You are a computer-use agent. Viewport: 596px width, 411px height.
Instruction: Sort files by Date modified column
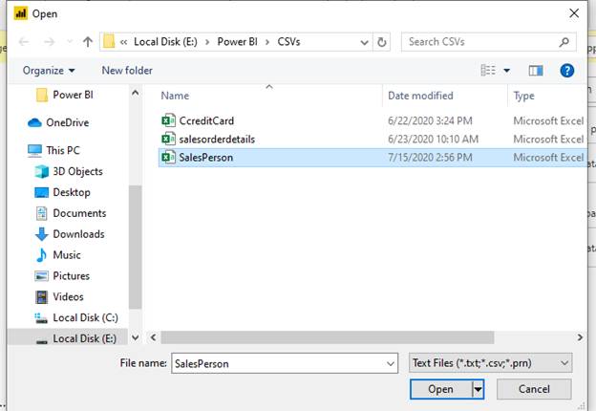point(420,96)
